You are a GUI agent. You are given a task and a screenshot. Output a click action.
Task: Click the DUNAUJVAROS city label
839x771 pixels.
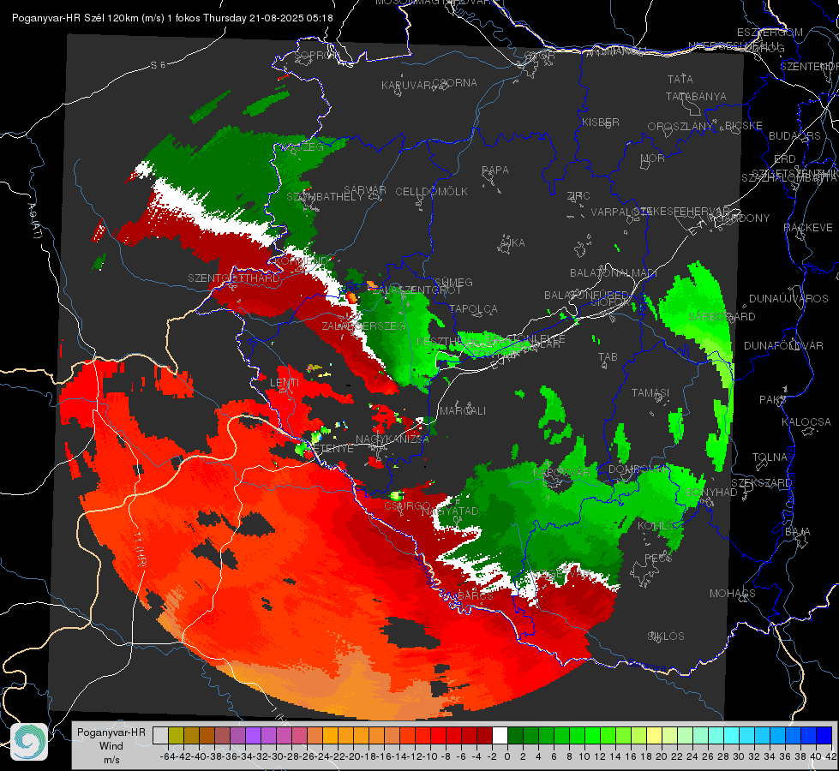pyautogui.click(x=788, y=299)
